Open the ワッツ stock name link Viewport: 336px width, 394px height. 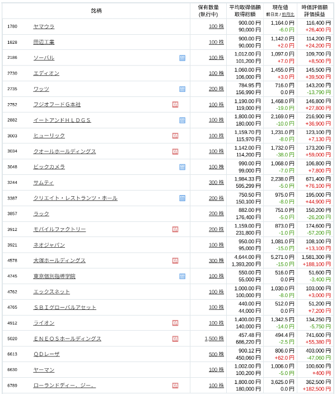[41, 89]
